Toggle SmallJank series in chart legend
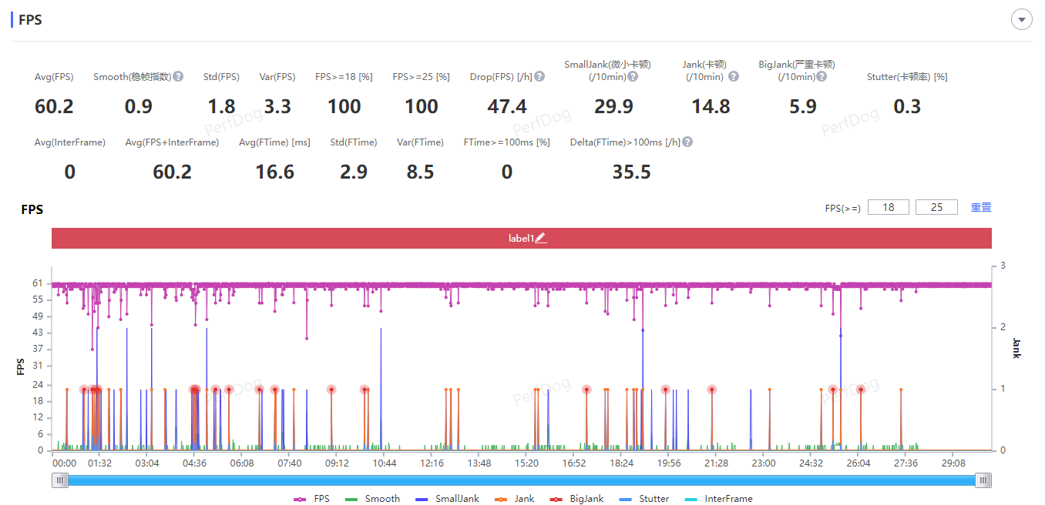Viewport: 1045px width, 505px height. click(447, 499)
